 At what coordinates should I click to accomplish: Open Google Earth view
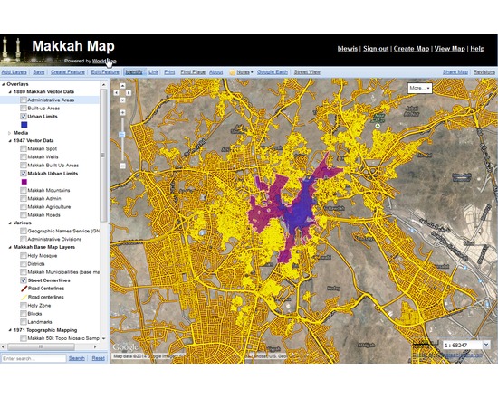[x=273, y=72]
